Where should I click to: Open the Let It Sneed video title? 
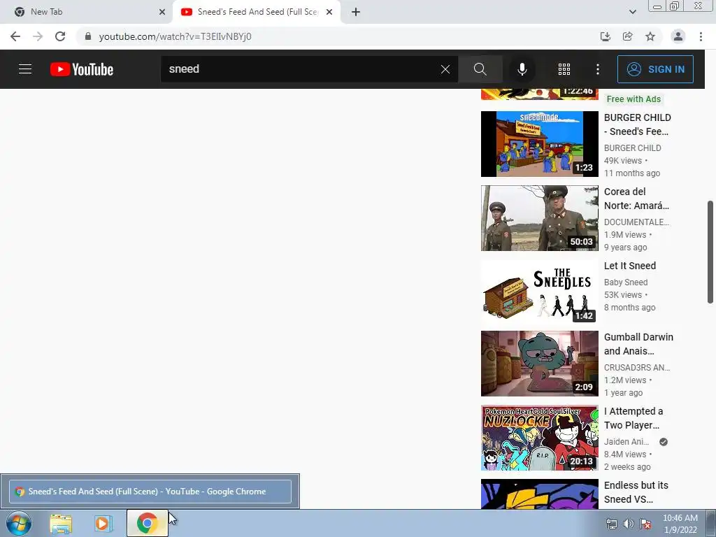point(630,266)
